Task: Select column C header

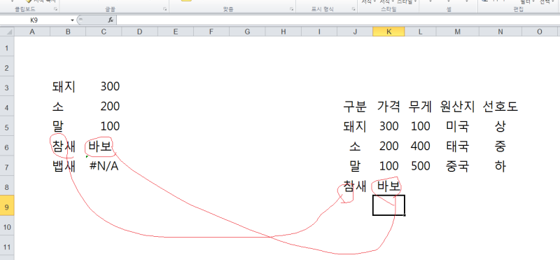Action: (104, 32)
